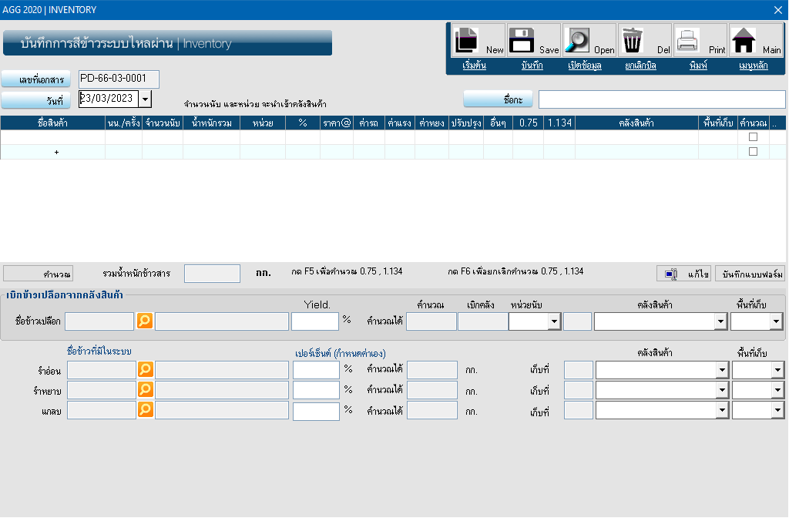The height and width of the screenshot is (518, 789).
Task: Click the Open magnifier toolbar icon
Action: pyautogui.click(x=578, y=39)
